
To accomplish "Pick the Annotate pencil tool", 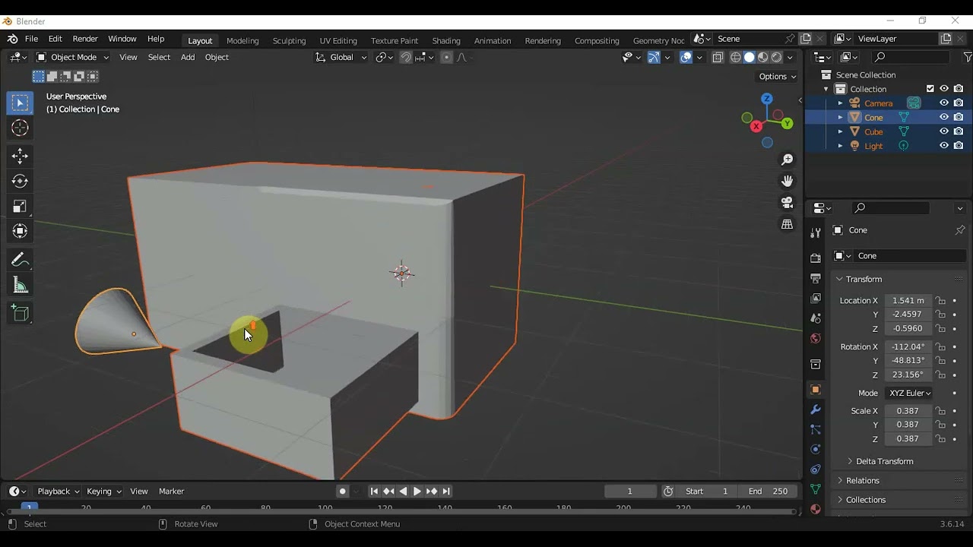I will tap(21, 260).
